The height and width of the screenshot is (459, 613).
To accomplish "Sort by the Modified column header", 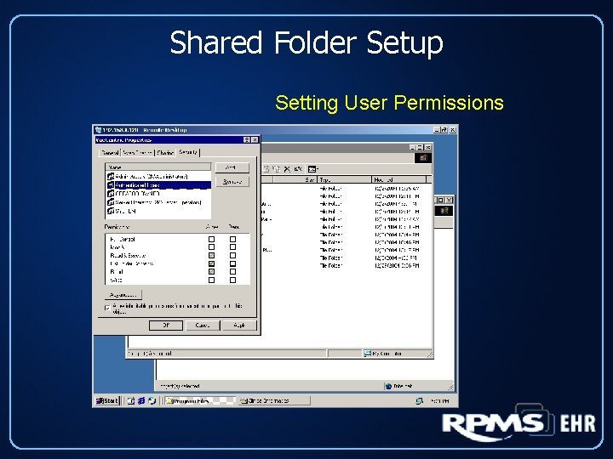I will (398, 179).
